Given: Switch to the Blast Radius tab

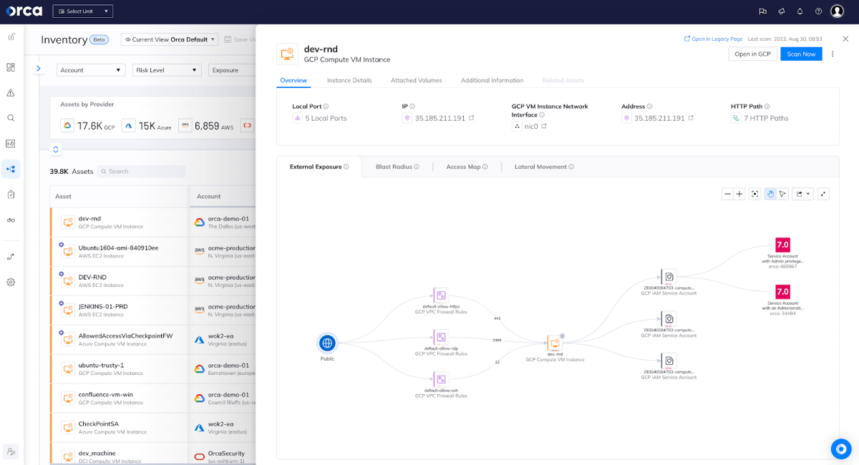Looking at the screenshot, I should pyautogui.click(x=397, y=167).
